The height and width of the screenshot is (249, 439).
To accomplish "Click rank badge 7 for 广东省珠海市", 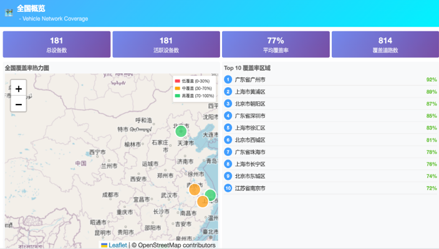I will (228, 152).
